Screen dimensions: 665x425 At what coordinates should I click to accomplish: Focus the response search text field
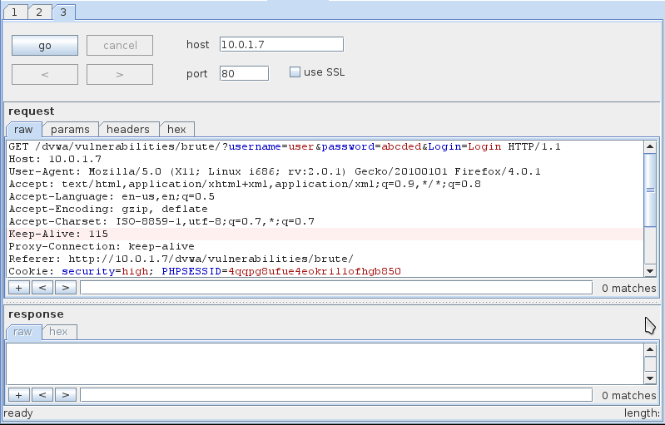[336, 395]
